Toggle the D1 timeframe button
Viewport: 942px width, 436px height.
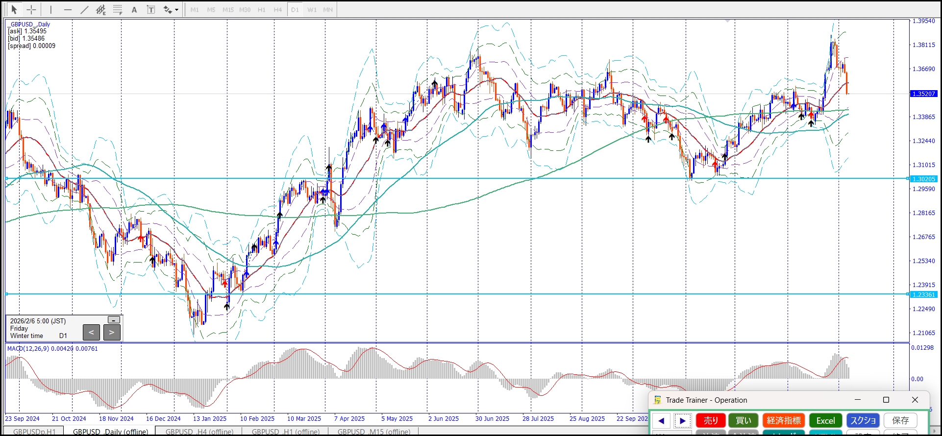point(295,9)
